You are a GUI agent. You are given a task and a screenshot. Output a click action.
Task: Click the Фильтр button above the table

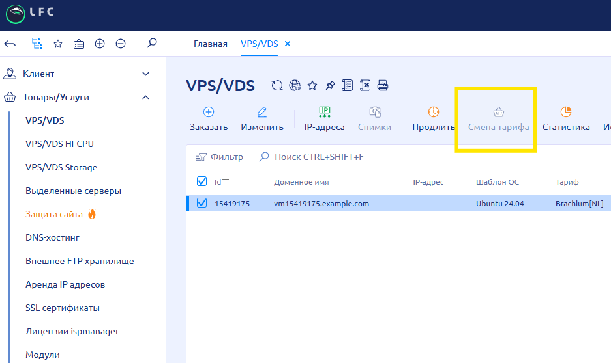pyautogui.click(x=219, y=157)
